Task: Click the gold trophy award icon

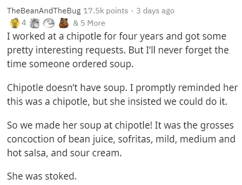Action: pos(15,23)
